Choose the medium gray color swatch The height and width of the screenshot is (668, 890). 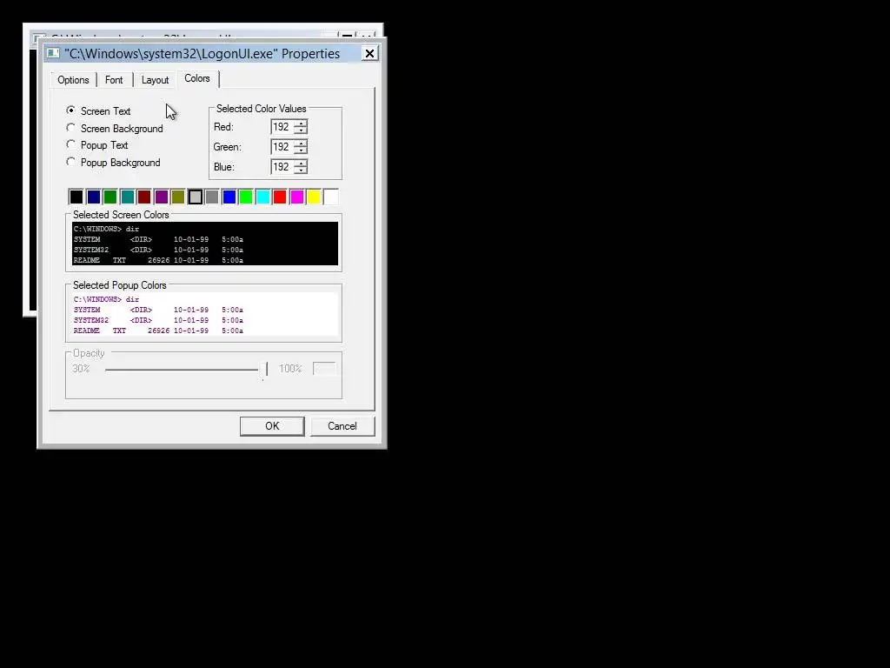[212, 197]
